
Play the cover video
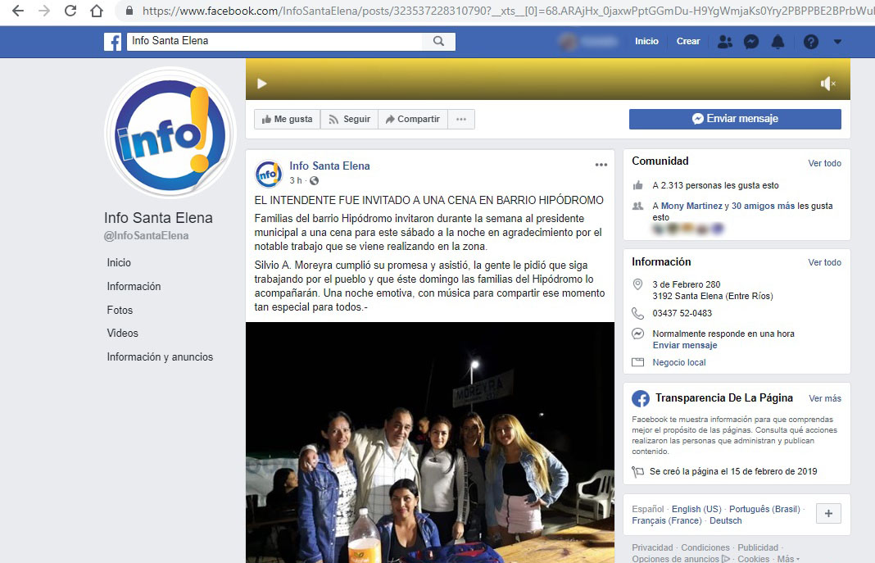(x=261, y=83)
